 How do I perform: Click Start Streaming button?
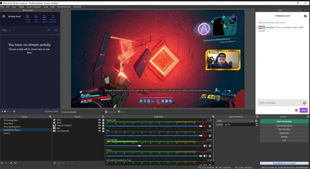284,122
